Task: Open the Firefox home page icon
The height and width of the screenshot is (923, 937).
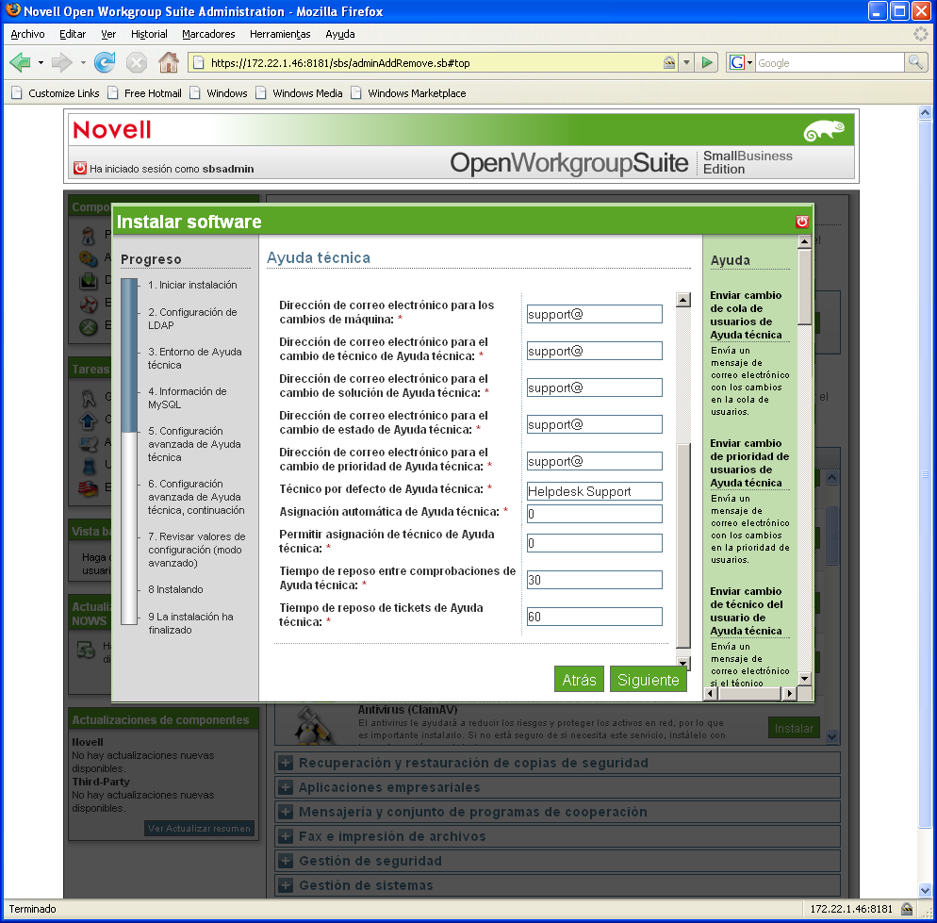Action: (169, 62)
